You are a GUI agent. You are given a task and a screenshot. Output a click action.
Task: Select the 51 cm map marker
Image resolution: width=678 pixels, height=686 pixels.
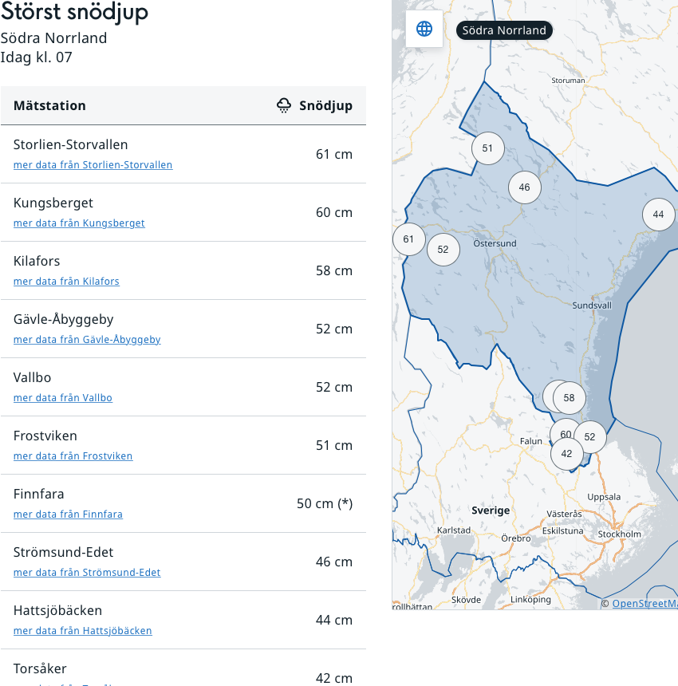[x=487, y=148]
